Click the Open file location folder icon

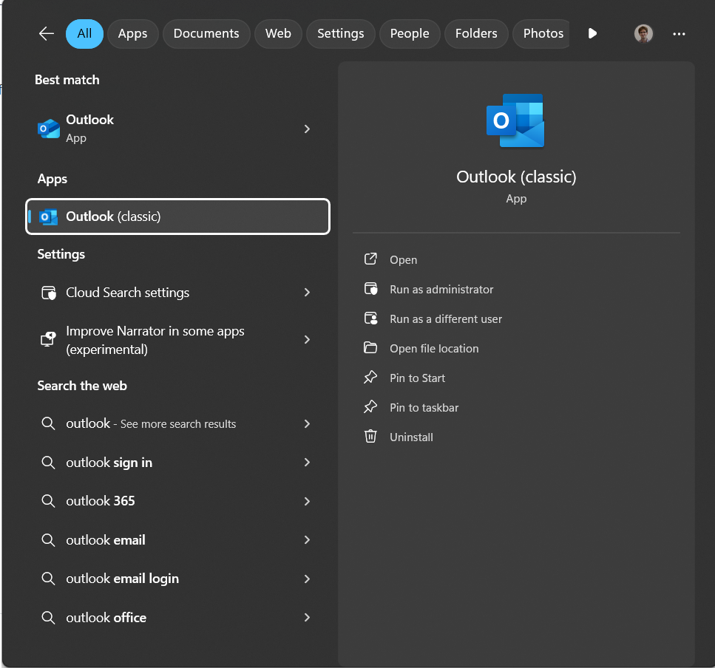point(370,348)
